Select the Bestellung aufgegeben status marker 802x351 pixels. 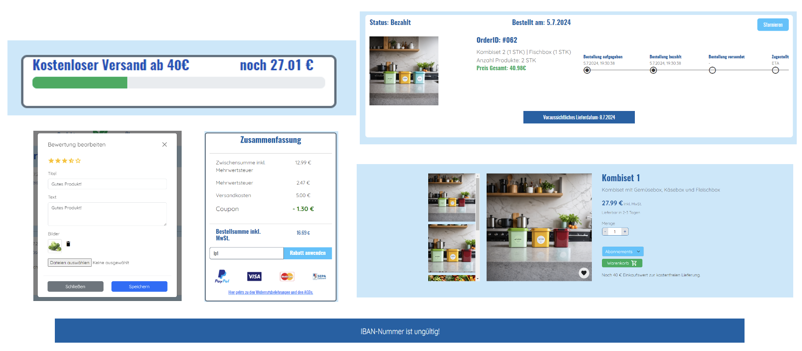pos(587,70)
